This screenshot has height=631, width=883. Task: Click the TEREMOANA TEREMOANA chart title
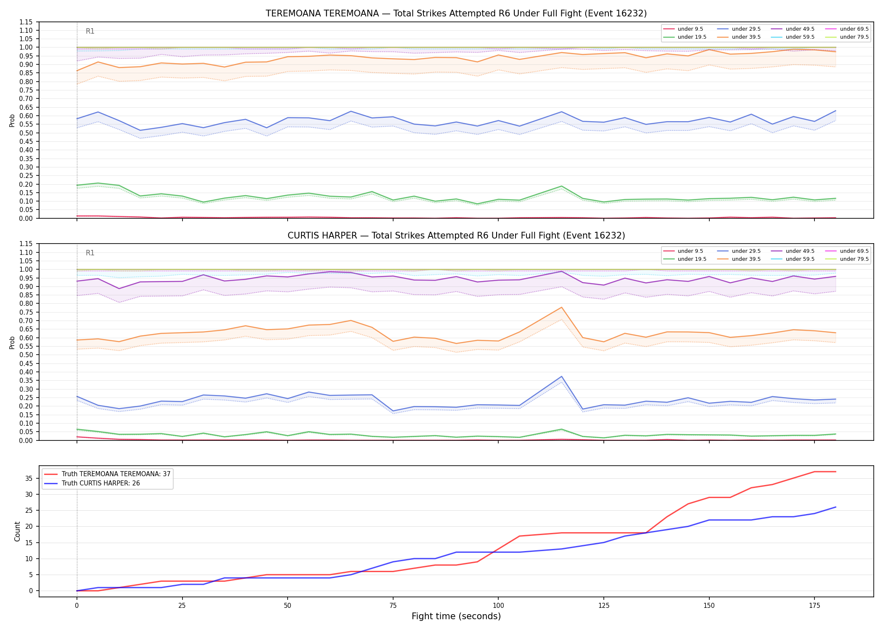click(x=456, y=13)
